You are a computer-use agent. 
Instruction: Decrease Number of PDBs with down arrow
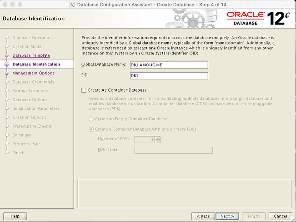157,141
